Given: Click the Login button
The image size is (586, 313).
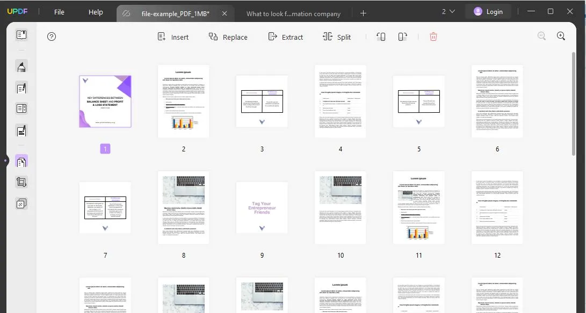Looking at the screenshot, I should pyautogui.click(x=489, y=12).
